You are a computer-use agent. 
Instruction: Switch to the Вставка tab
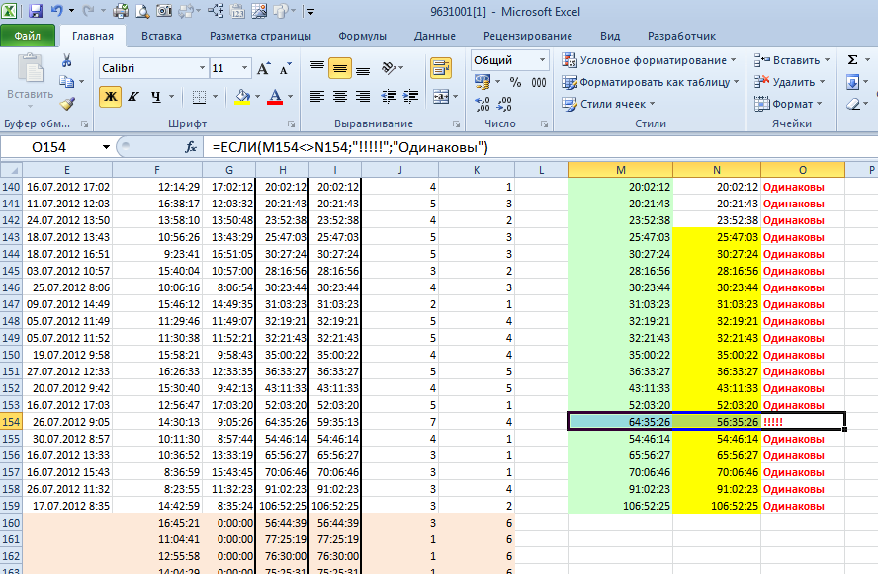coord(161,36)
